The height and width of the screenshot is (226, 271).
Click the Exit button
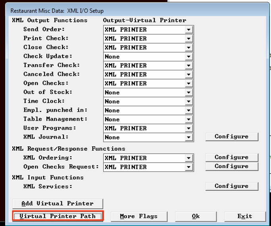pyautogui.click(x=245, y=216)
